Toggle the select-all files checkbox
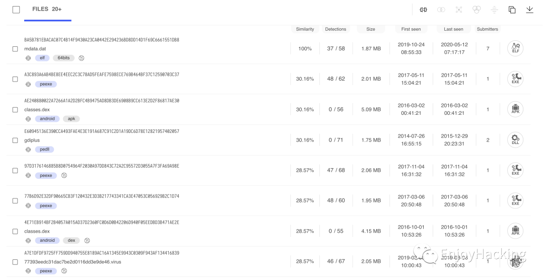The width and height of the screenshot is (544, 280). click(x=16, y=10)
